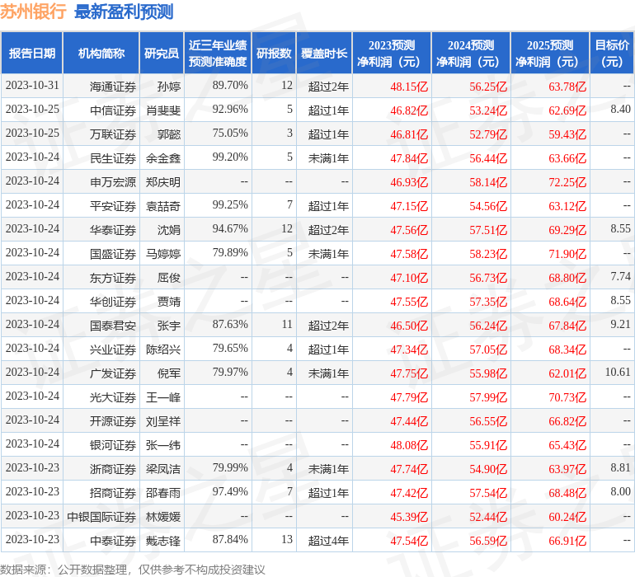Click 2023 profit forecast 45.39亿

[409, 517]
